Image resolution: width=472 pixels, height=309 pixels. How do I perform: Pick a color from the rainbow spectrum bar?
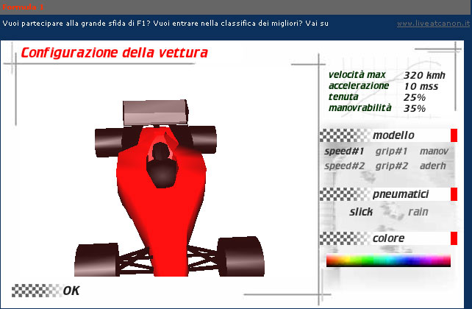coord(388,260)
